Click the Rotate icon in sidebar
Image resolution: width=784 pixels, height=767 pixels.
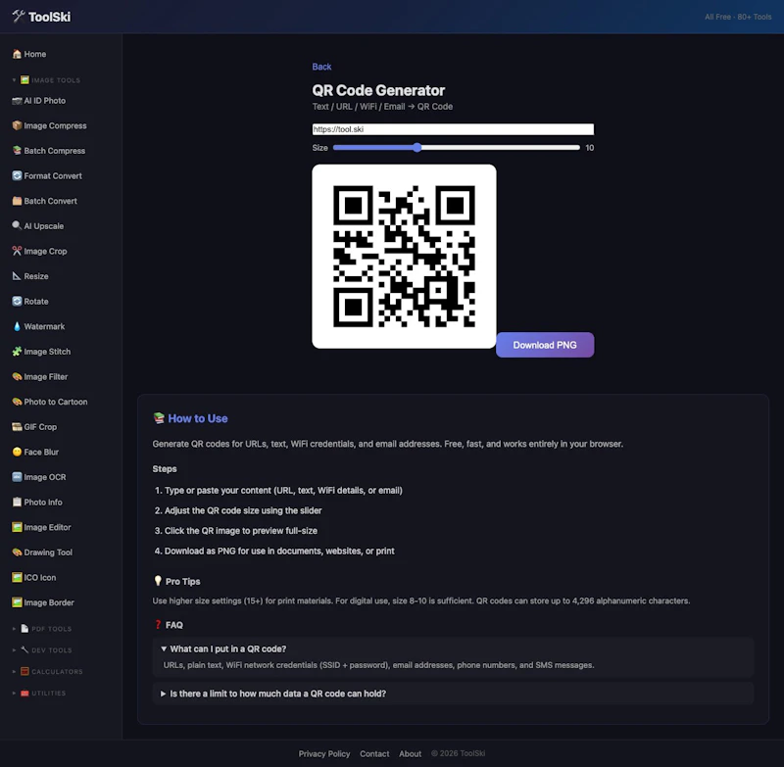click(x=17, y=302)
